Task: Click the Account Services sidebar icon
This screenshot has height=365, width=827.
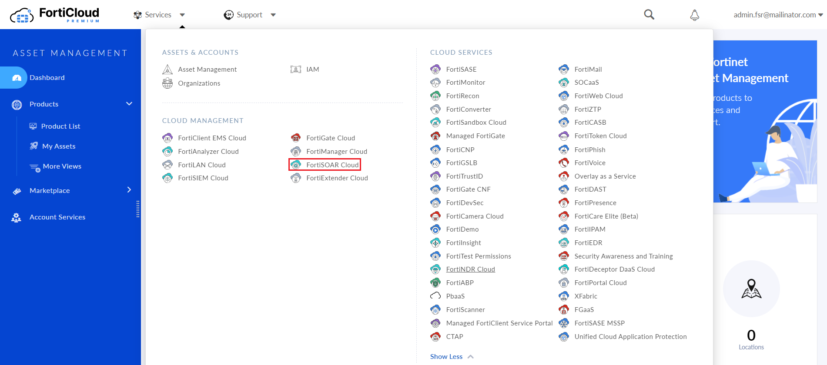Action: 17,217
